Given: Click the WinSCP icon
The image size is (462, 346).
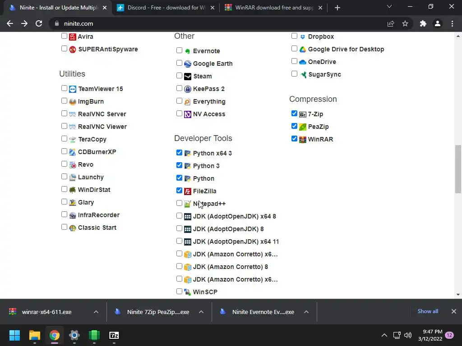Looking at the screenshot, I should [x=188, y=292].
